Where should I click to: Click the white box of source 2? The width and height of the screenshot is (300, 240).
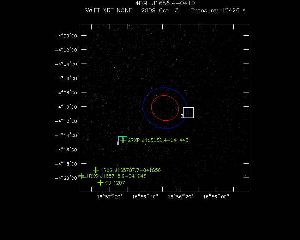188,113
